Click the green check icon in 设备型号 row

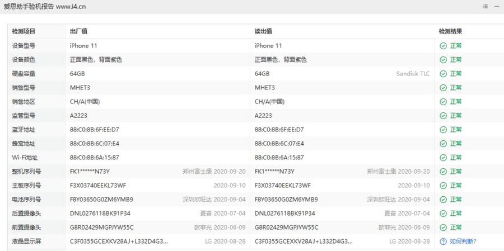point(444,46)
